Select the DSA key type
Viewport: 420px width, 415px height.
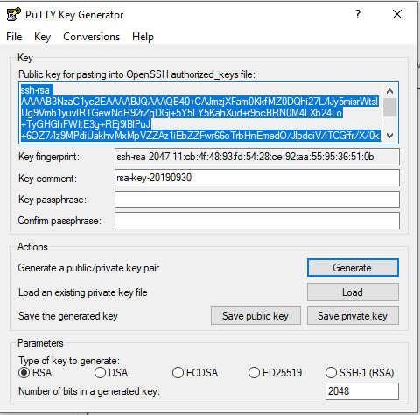point(111,373)
